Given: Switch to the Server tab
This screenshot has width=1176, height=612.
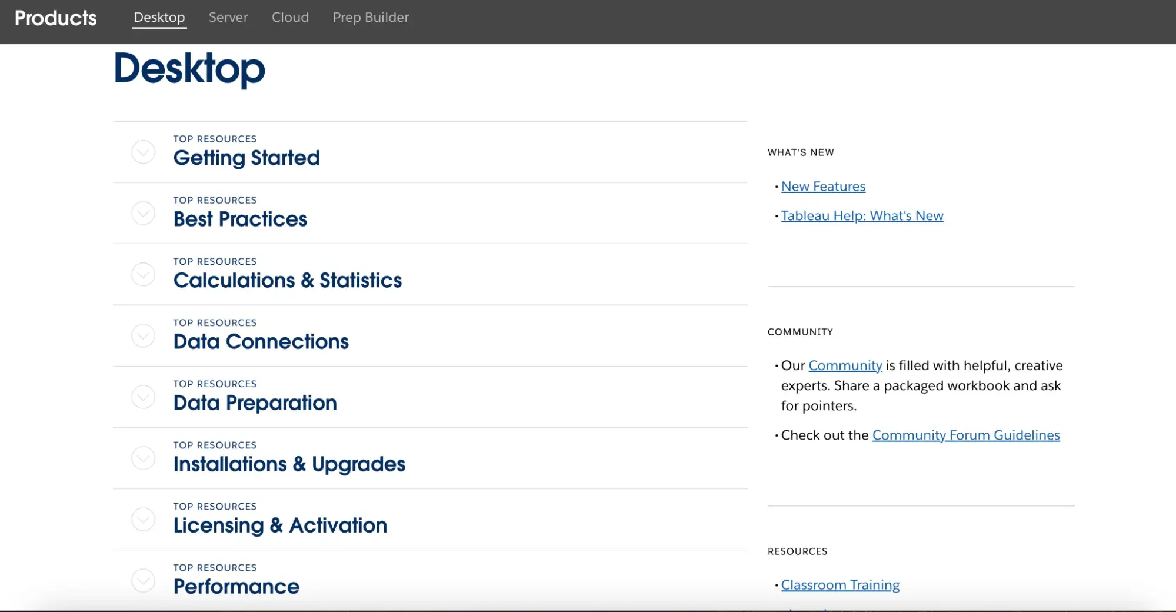Looking at the screenshot, I should (x=228, y=18).
